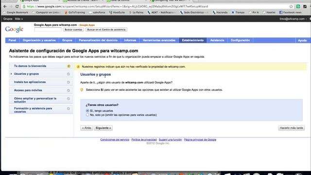Open the Panel tab

12,40
